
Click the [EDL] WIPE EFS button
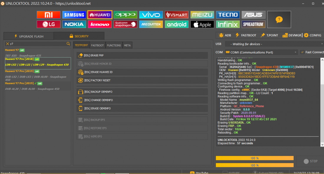click(142, 136)
